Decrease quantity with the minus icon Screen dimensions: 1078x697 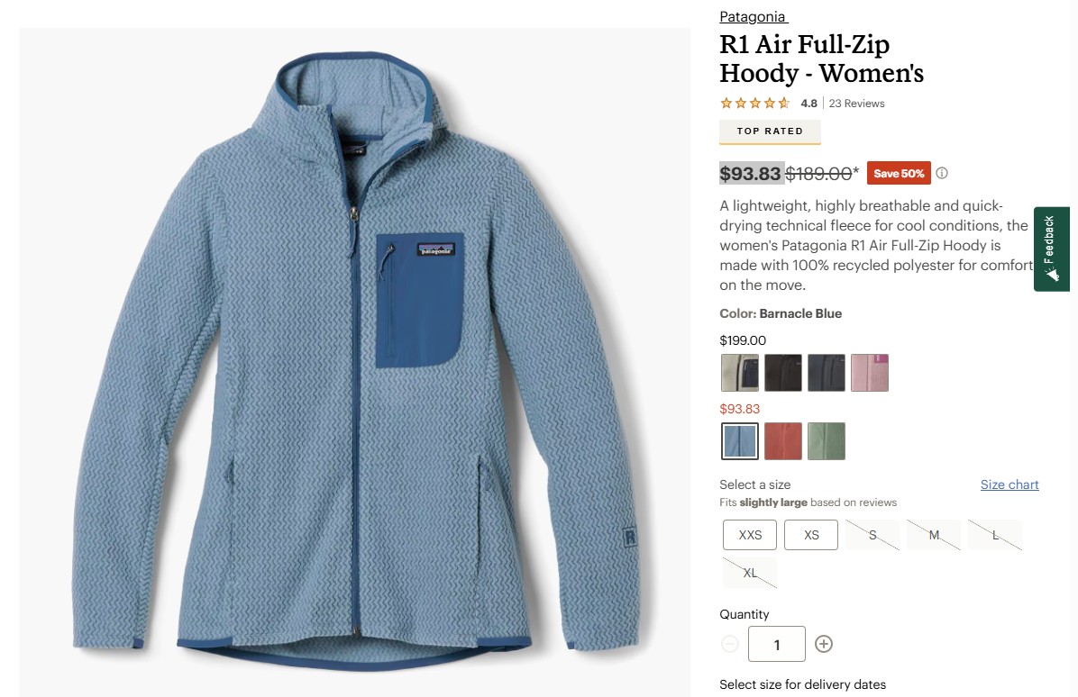(730, 644)
